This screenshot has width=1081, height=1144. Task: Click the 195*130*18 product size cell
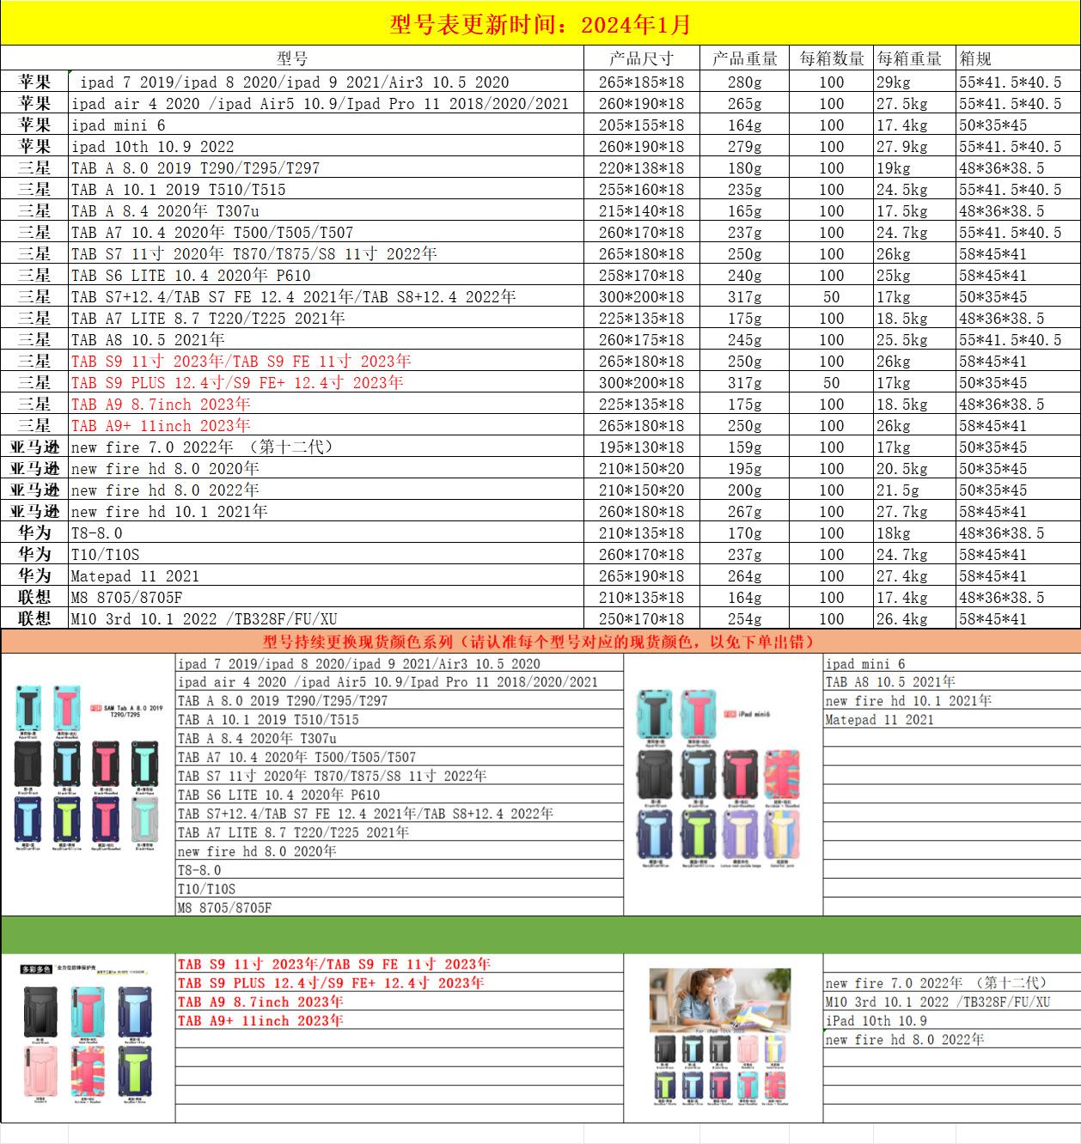pyautogui.click(x=641, y=447)
